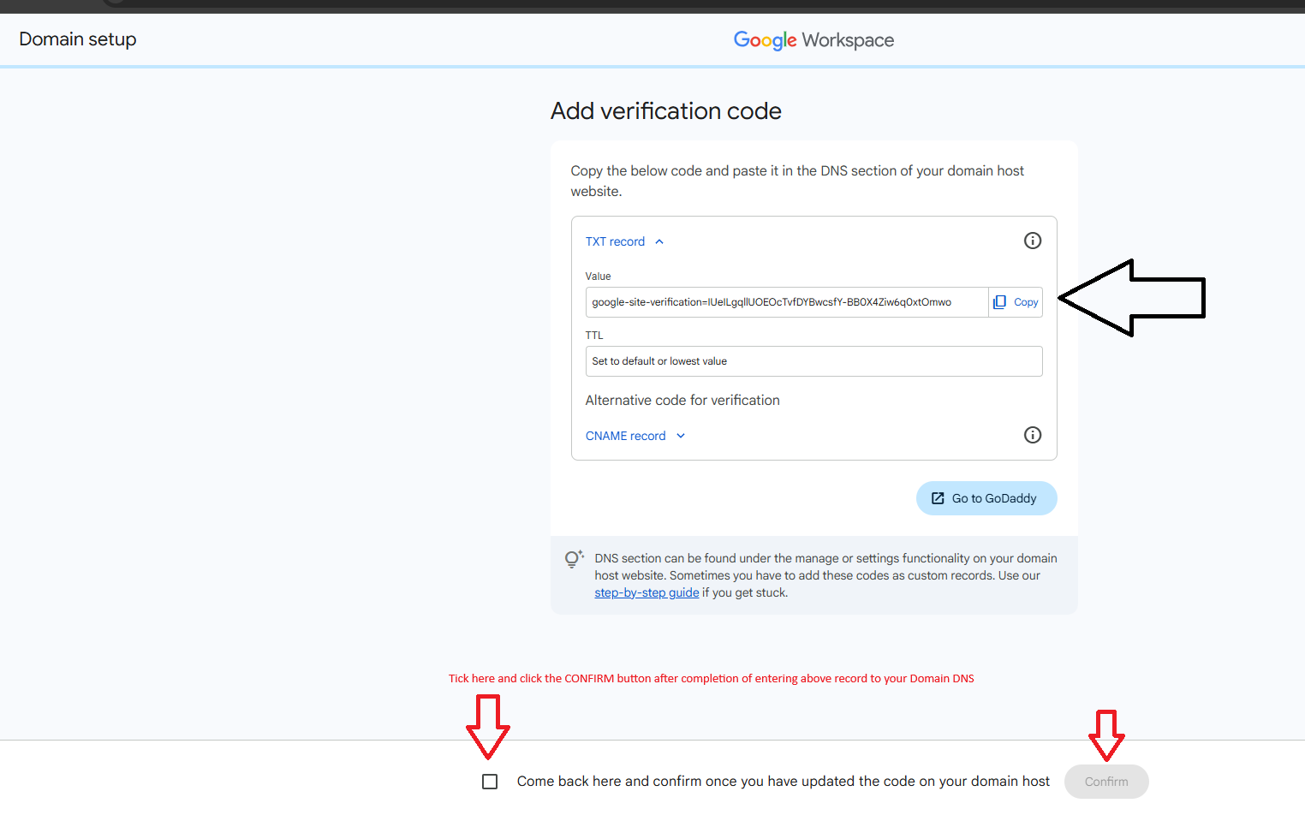Open the step-by-step guide link
The width and height of the screenshot is (1305, 815).
click(647, 592)
